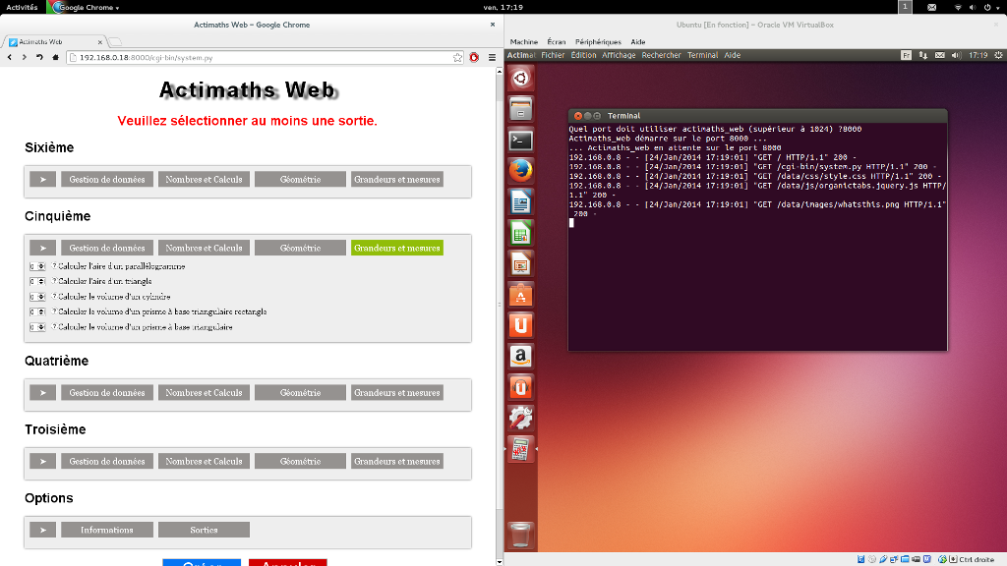Open Firefox from the Ubuntu launcher
This screenshot has width=1007, height=566.
click(x=520, y=171)
